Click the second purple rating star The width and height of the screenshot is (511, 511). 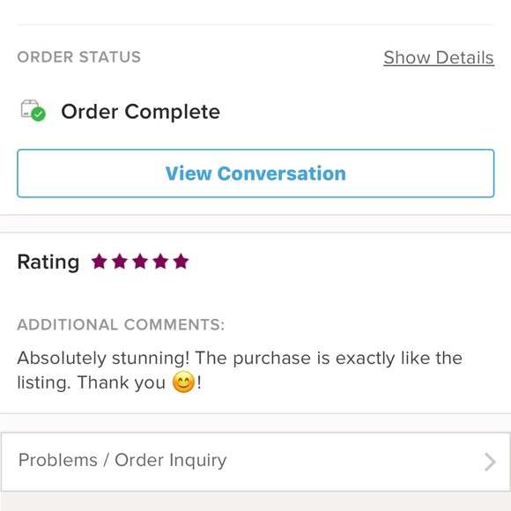pyautogui.click(x=120, y=262)
